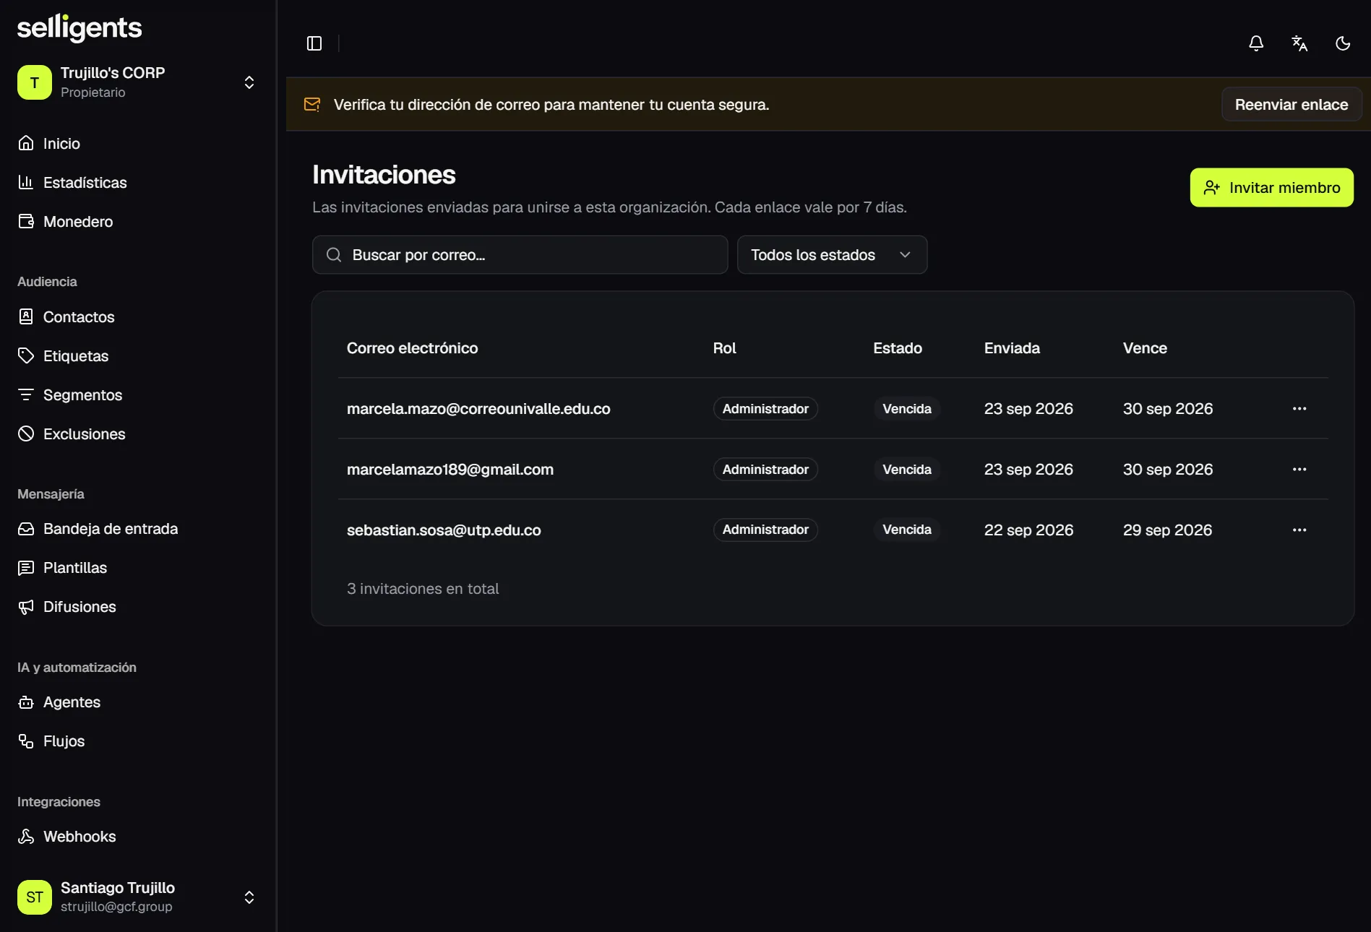Click the ST user avatar

(35, 897)
